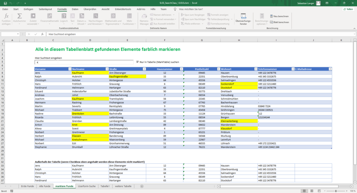Click the Funktion einfügen fx icon
The image size is (357, 193).
click(x=6, y=16)
